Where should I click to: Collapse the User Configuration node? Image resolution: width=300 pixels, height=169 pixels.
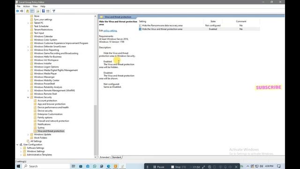pos(17,145)
